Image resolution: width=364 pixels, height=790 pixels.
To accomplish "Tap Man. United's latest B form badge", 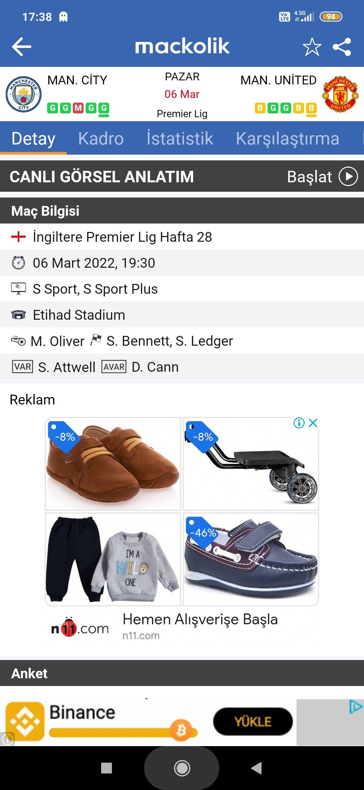I will coord(311,108).
